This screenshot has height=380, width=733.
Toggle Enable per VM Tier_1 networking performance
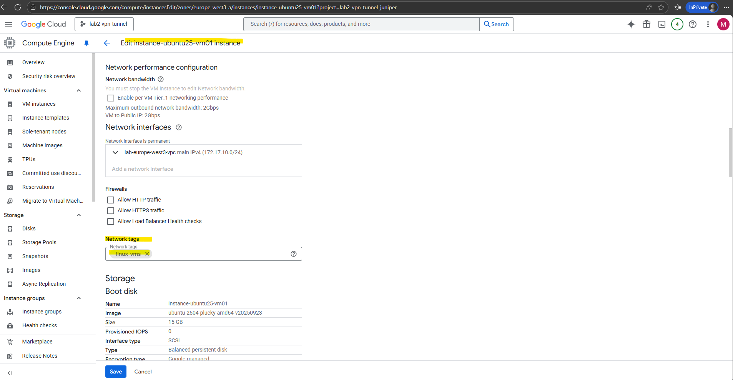111,98
